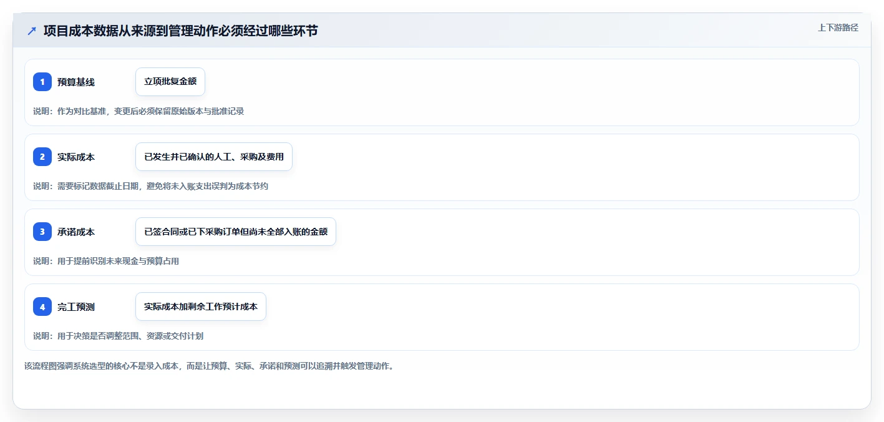Screen dimensions: 884x422
Task: Click the step 4 number badge
Action: tap(42, 307)
